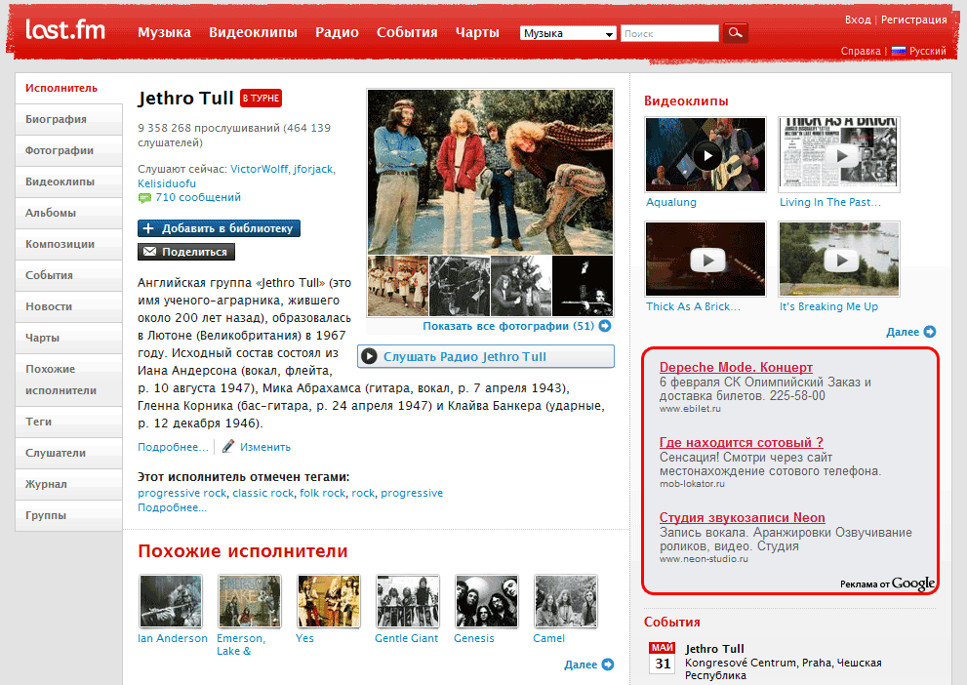Select the Журнал sidebar tab

[68, 484]
